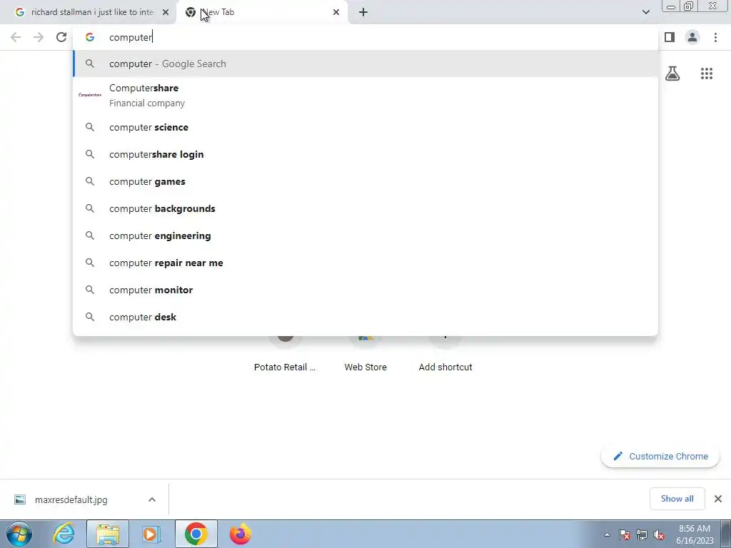The height and width of the screenshot is (548, 731).
Task: Close the richard stallman tab
Action: pyautogui.click(x=166, y=13)
